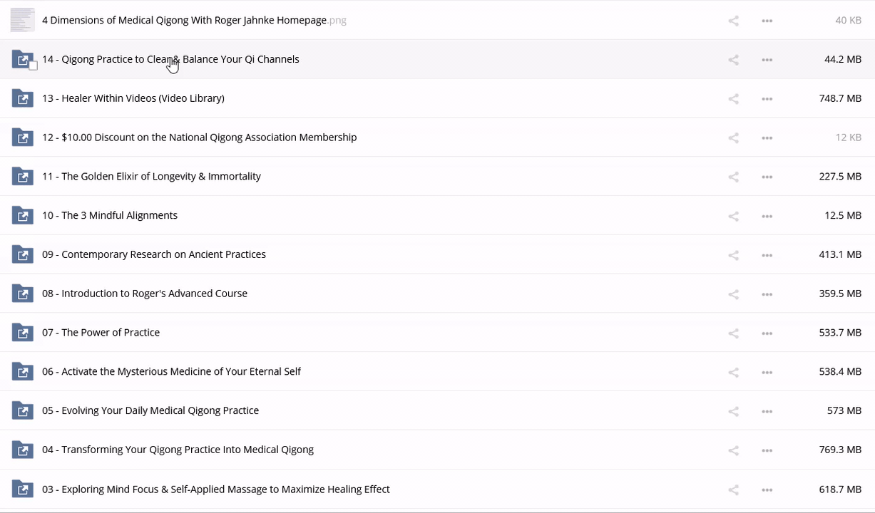
Task: Click share icon for The Power of Practice
Action: pyautogui.click(x=733, y=333)
